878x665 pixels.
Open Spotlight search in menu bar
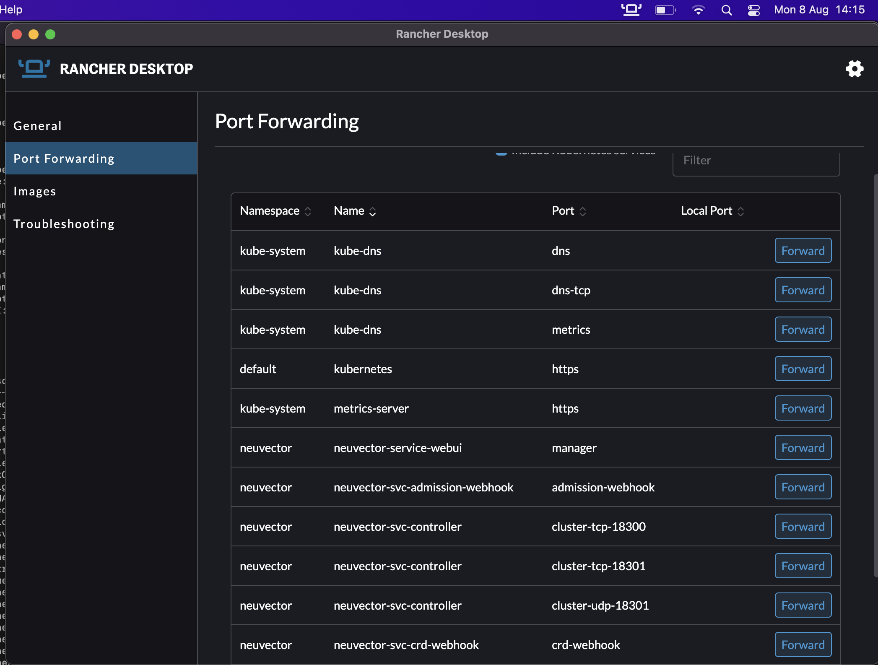pyautogui.click(x=727, y=10)
